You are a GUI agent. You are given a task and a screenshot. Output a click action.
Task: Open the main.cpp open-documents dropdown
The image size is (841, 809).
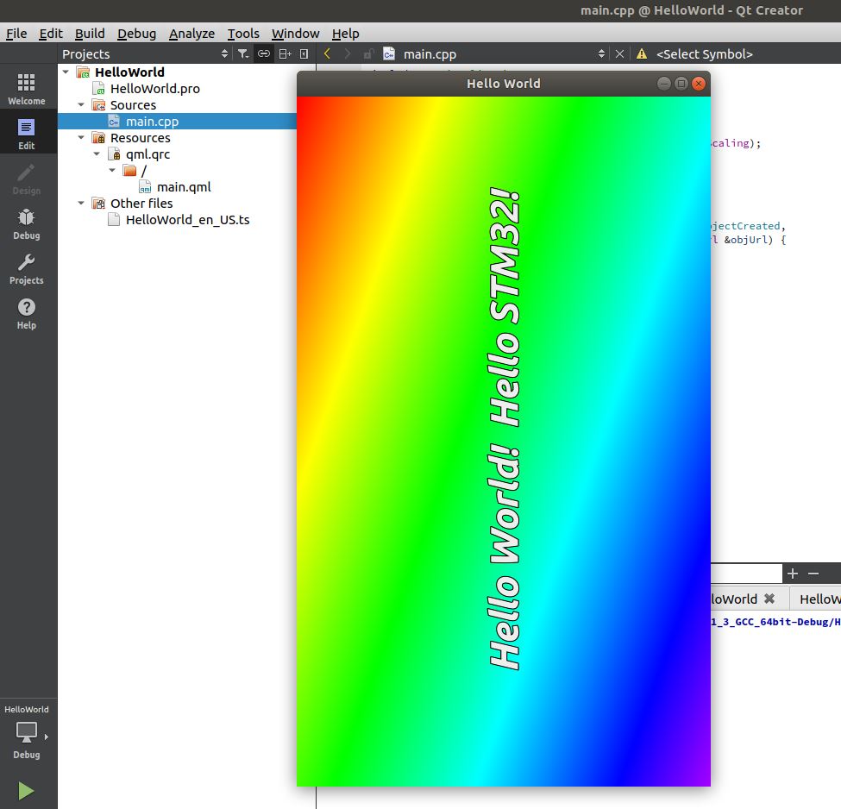point(601,53)
